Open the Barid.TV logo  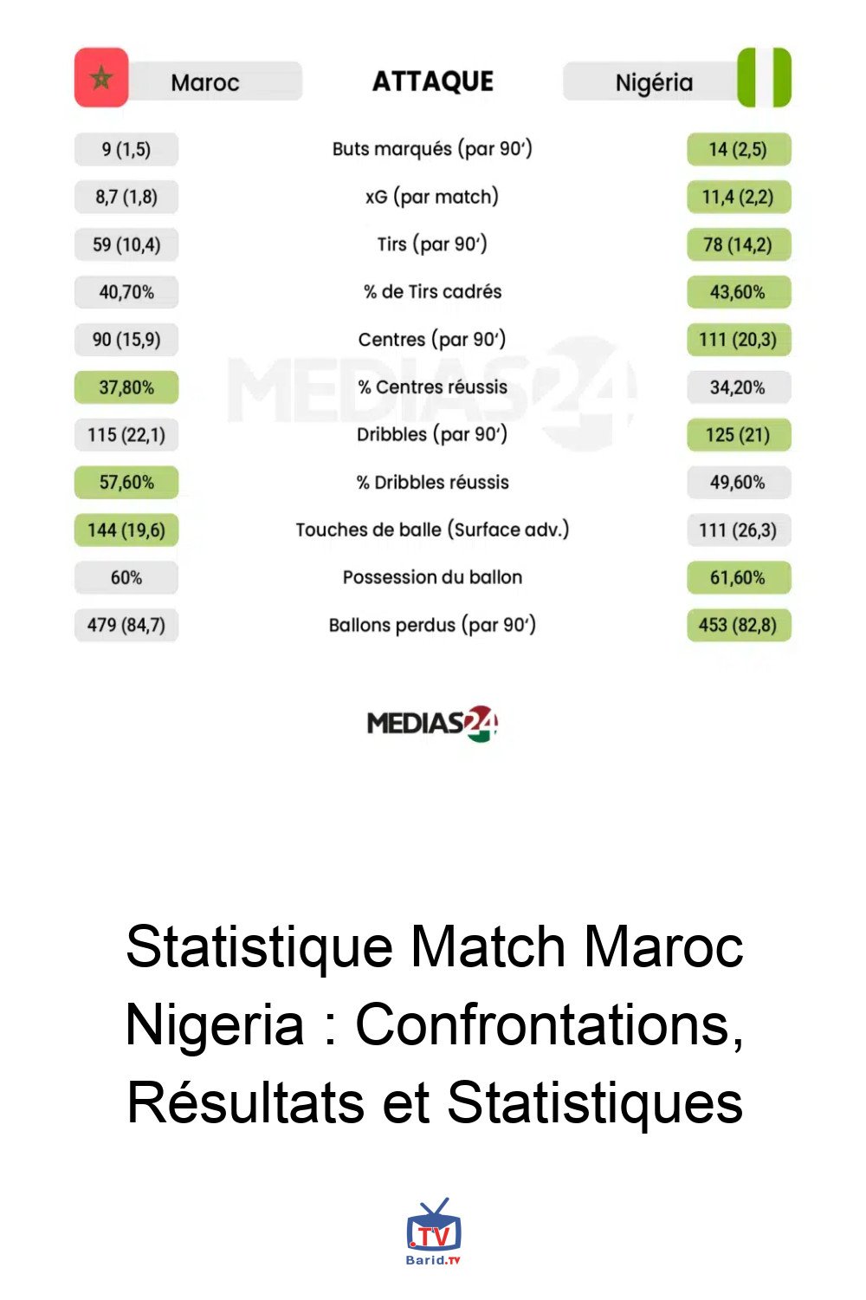click(x=433, y=1232)
